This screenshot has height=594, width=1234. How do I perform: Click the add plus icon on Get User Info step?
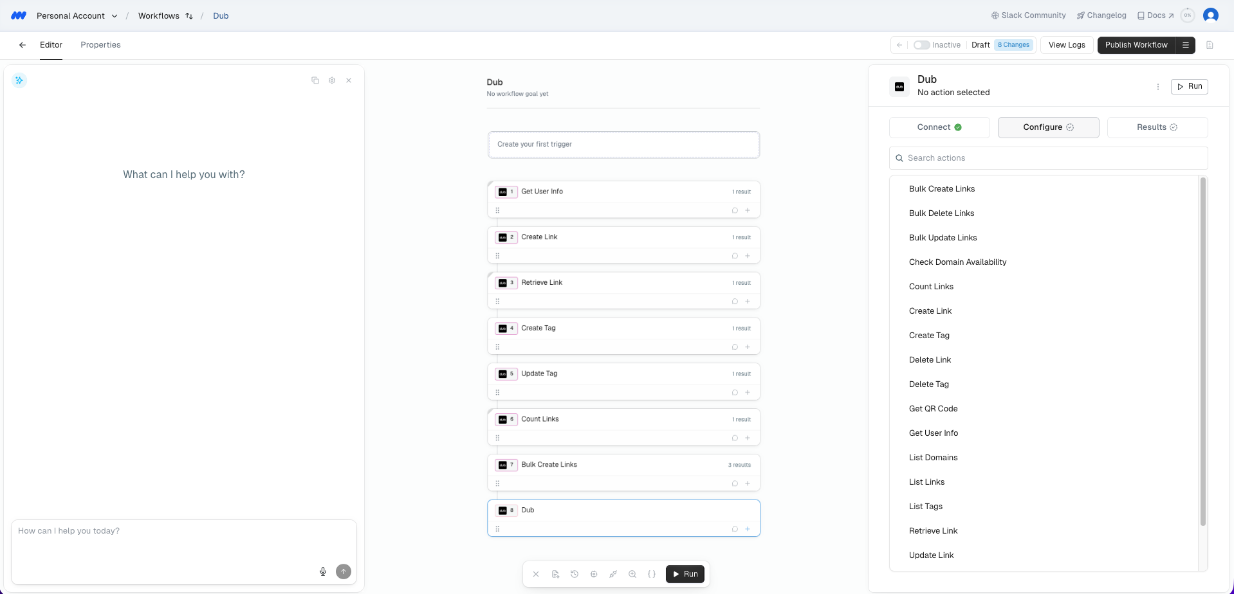click(x=748, y=210)
